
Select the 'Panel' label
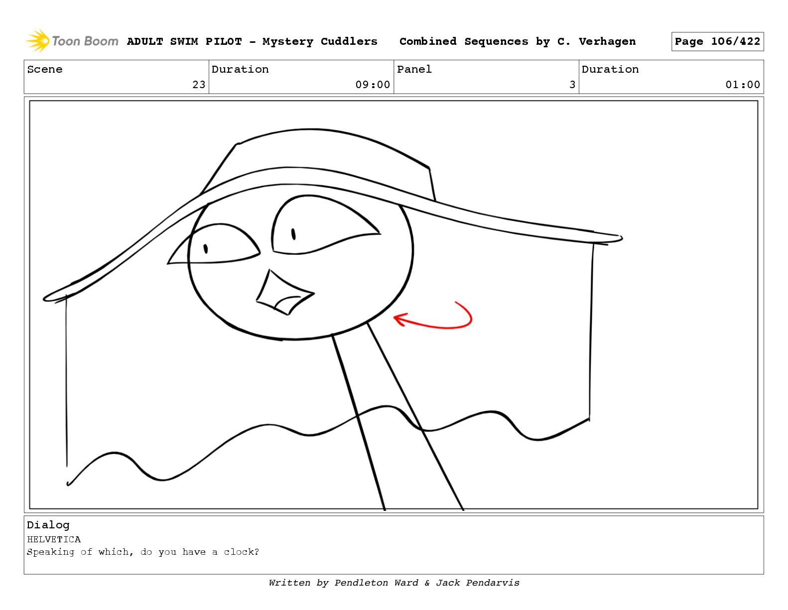[x=414, y=69]
